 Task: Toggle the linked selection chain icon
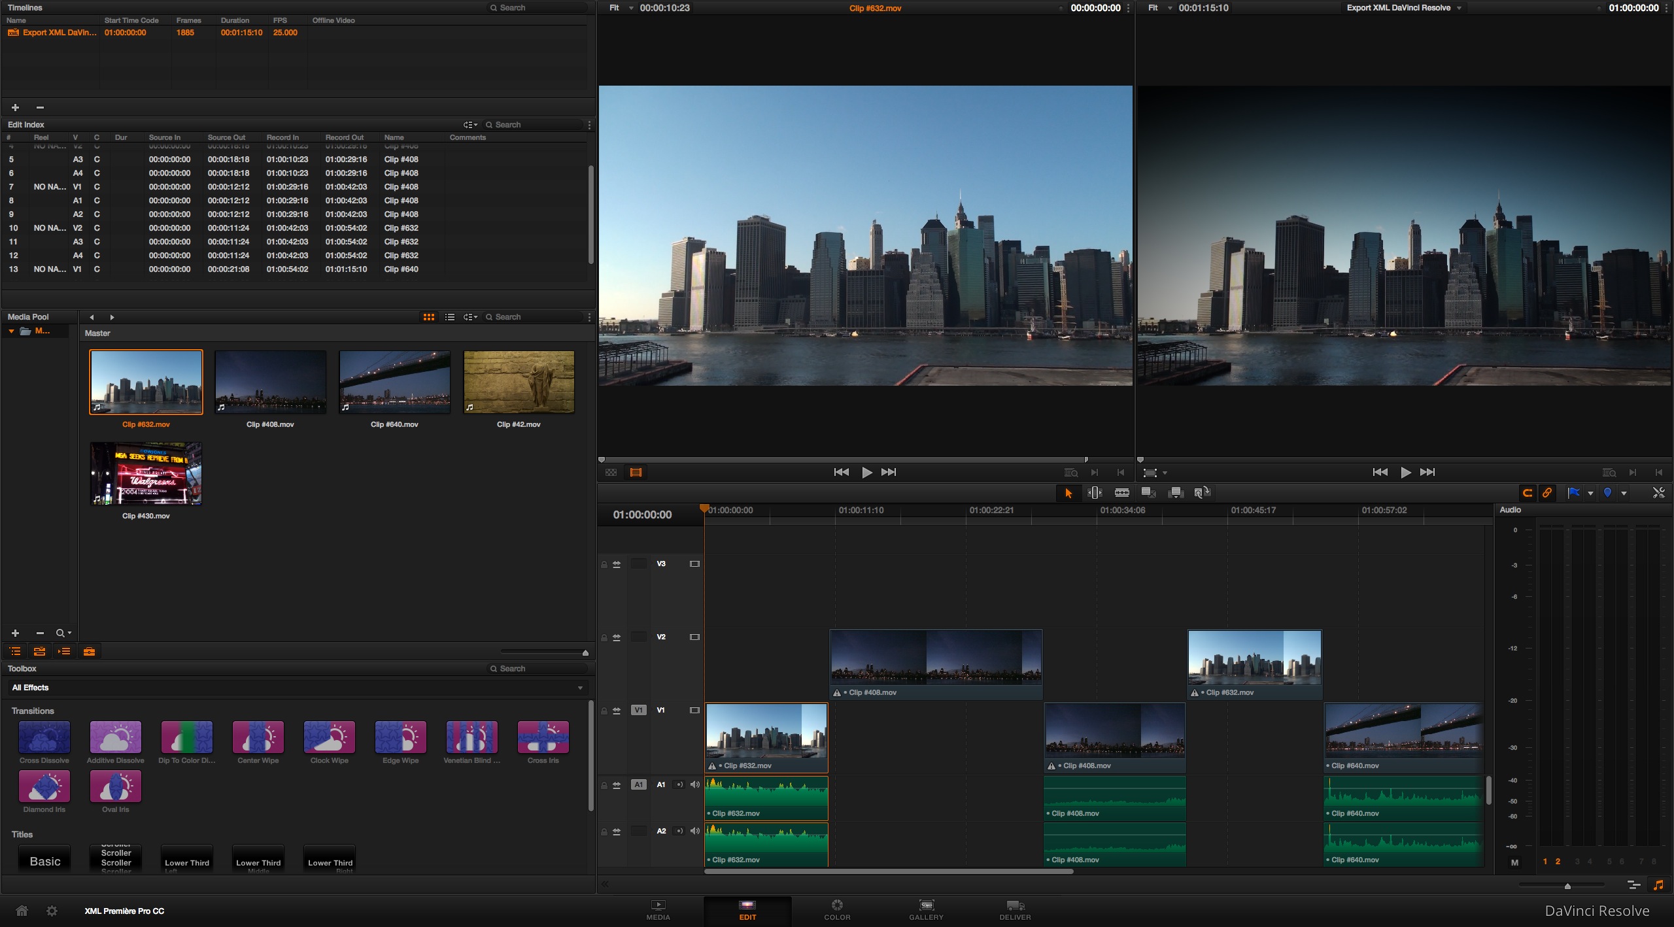(1547, 493)
